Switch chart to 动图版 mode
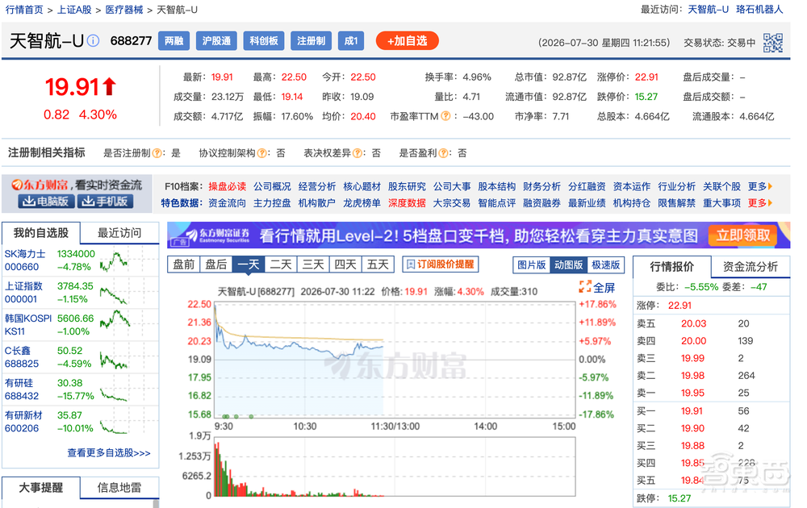Viewport: 807px width, 508px height. click(568, 264)
